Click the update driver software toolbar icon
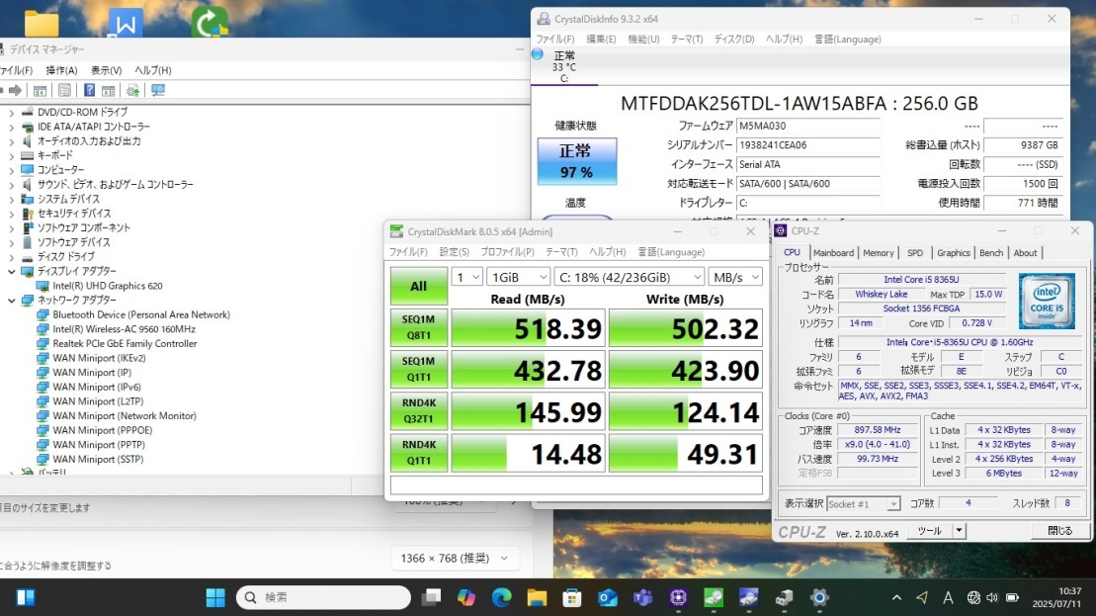The image size is (1096, 616). pyautogui.click(x=132, y=90)
